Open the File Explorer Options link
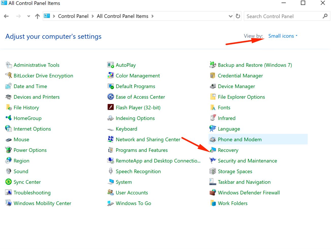This screenshot has width=331, height=249. click(241, 97)
